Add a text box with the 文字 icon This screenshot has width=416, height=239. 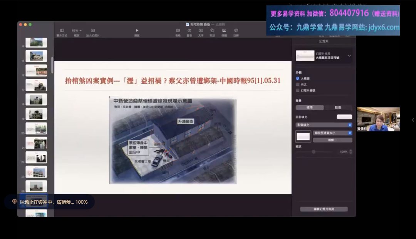coord(201,30)
